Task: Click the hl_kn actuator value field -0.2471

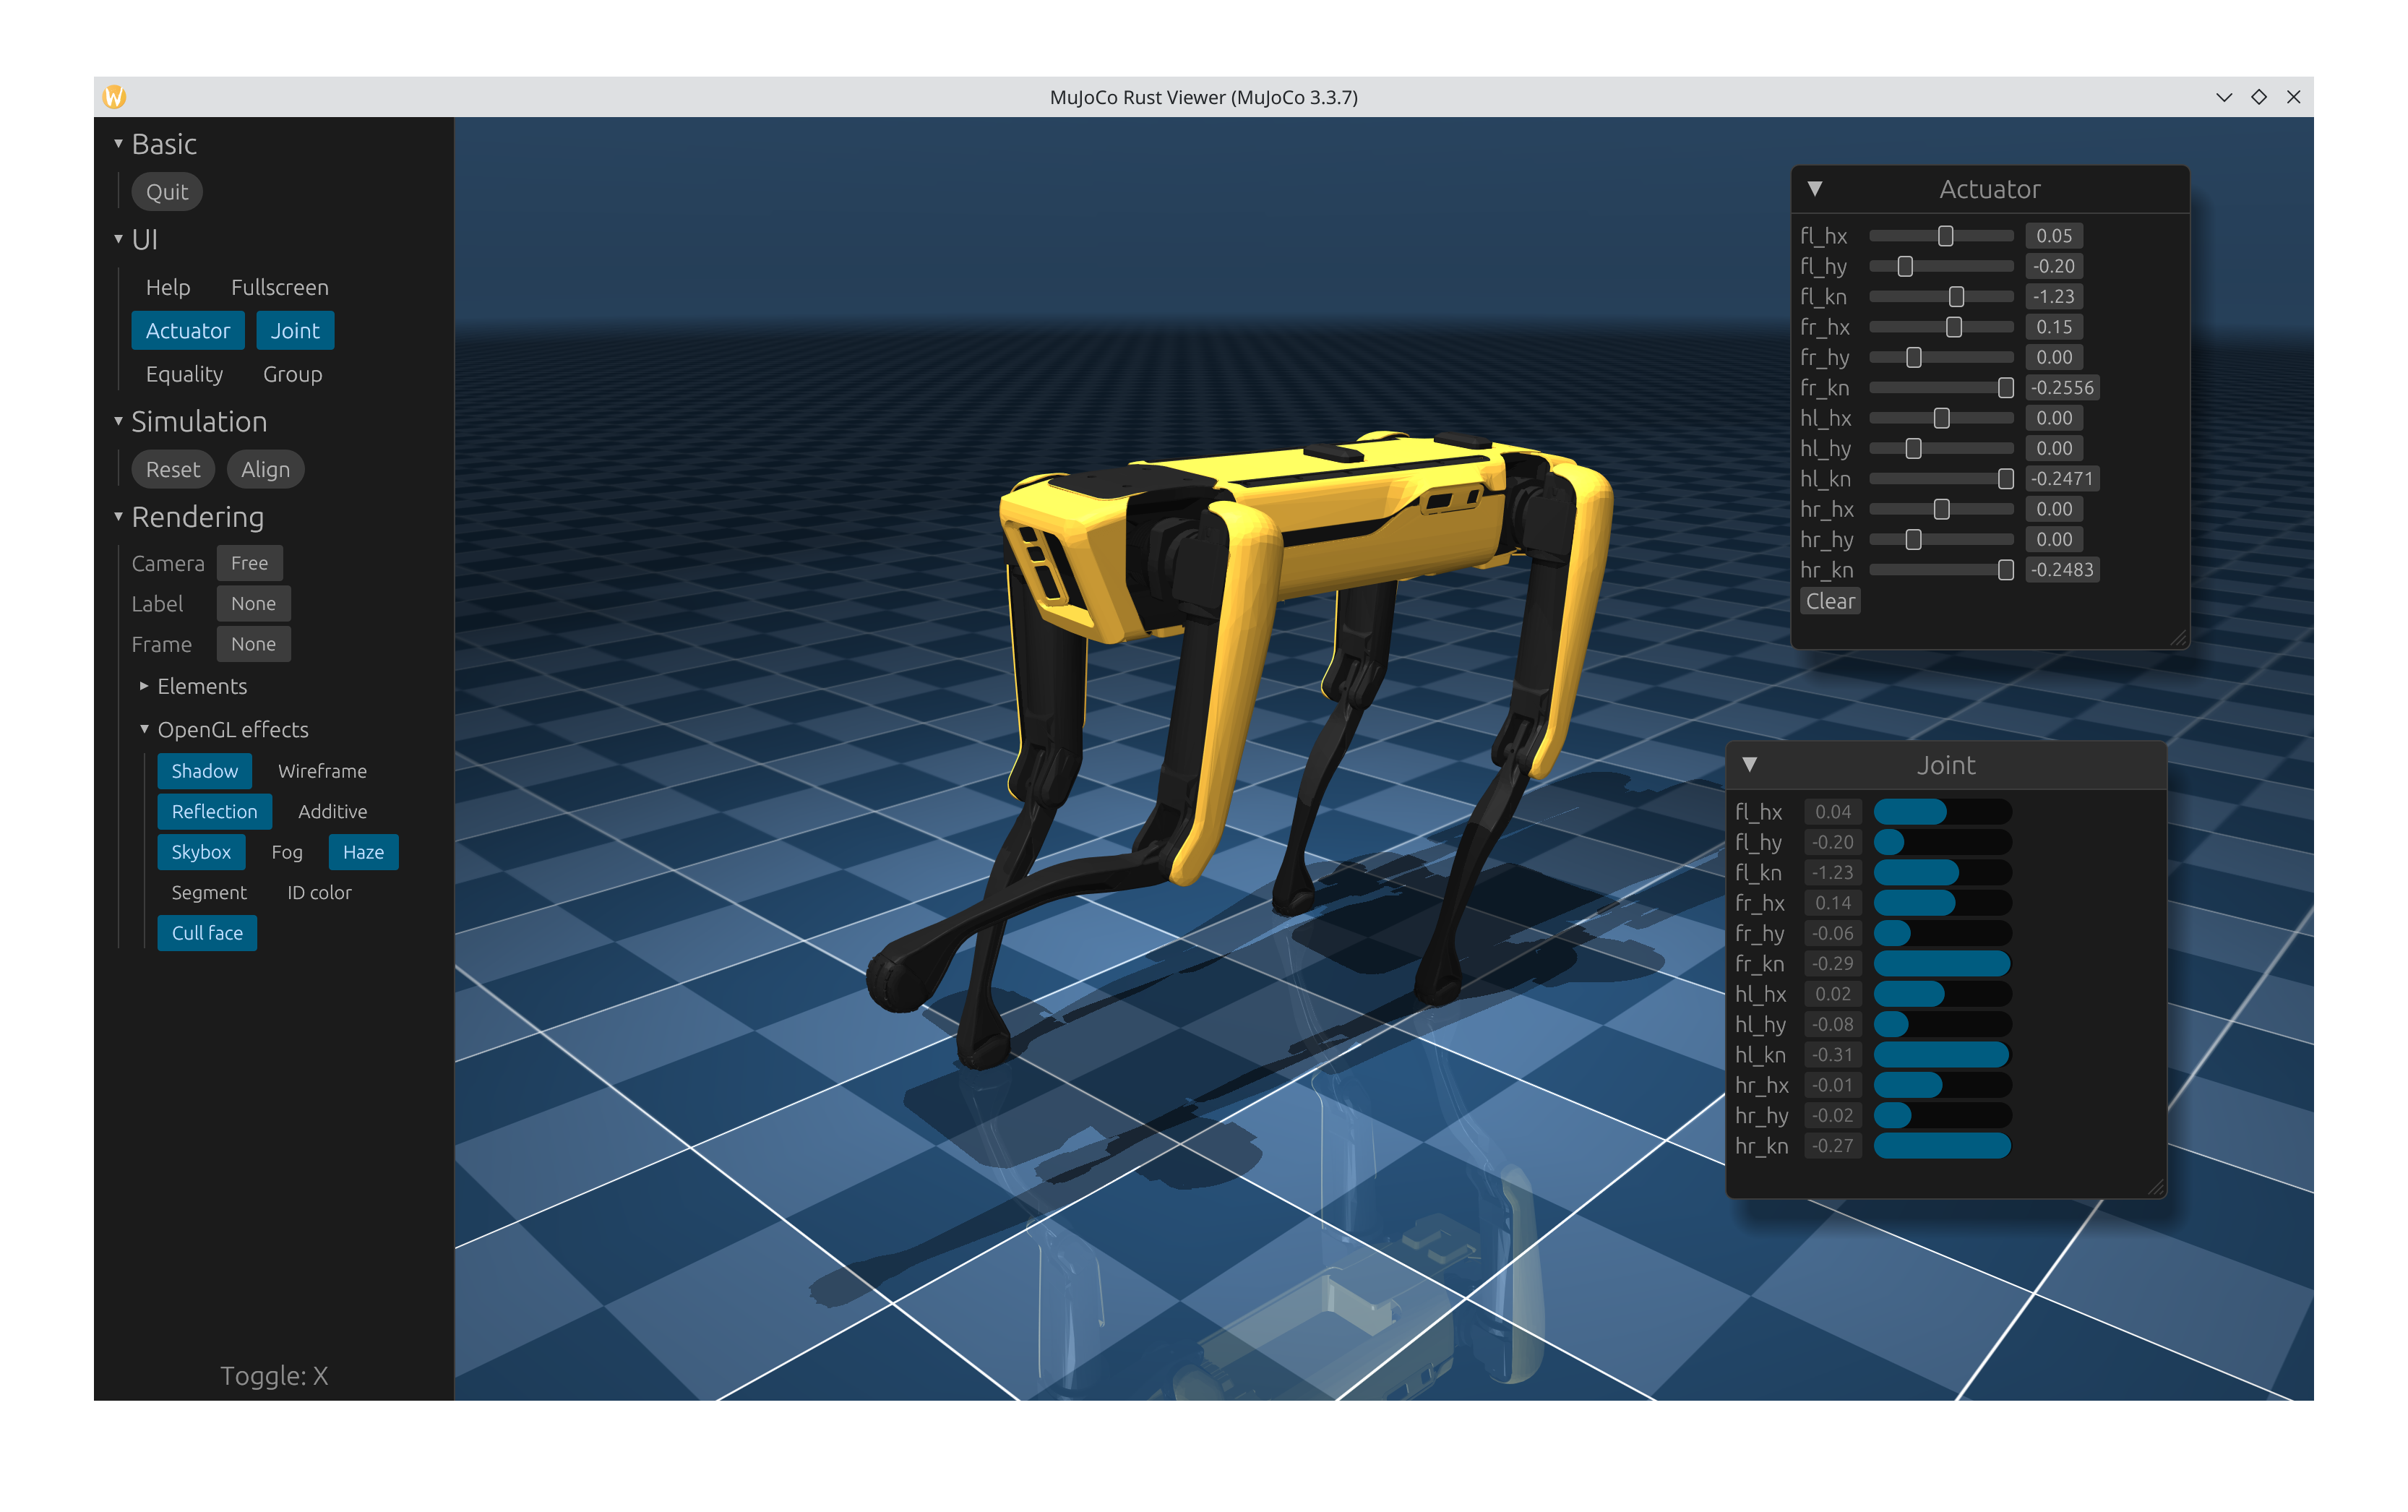Action: coord(2062,479)
